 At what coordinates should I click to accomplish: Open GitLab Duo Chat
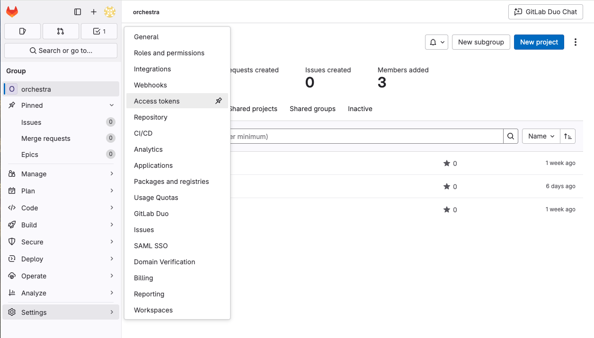coord(545,11)
